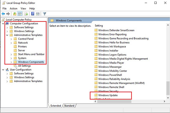Select Windows Settings under User Configuration
This screenshot has width=170, height=113.
click(x=24, y=77)
